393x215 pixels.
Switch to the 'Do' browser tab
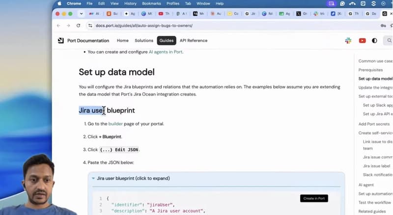coord(371,14)
